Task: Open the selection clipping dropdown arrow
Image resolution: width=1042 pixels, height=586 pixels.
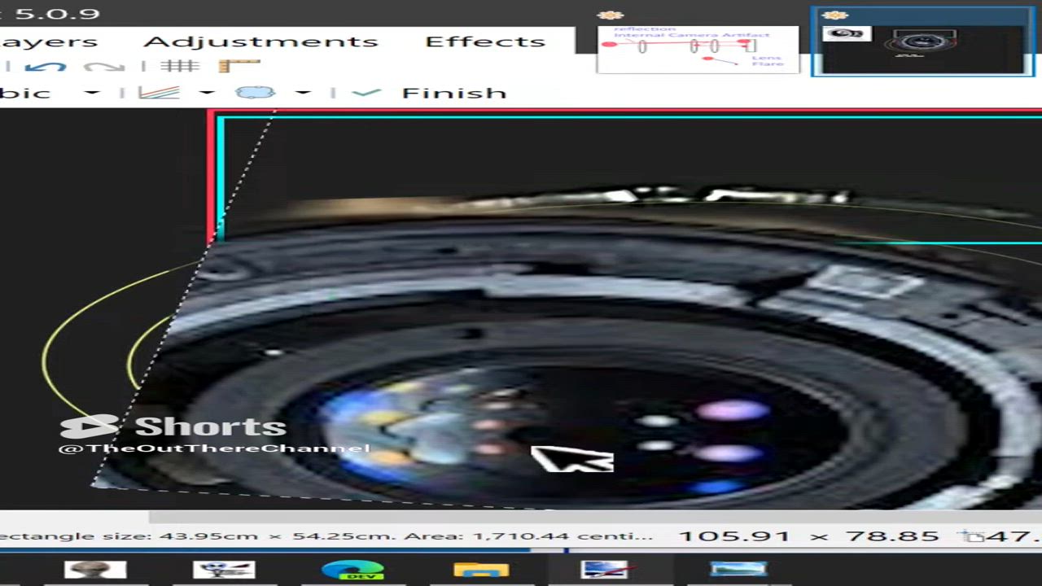Action: [303, 93]
